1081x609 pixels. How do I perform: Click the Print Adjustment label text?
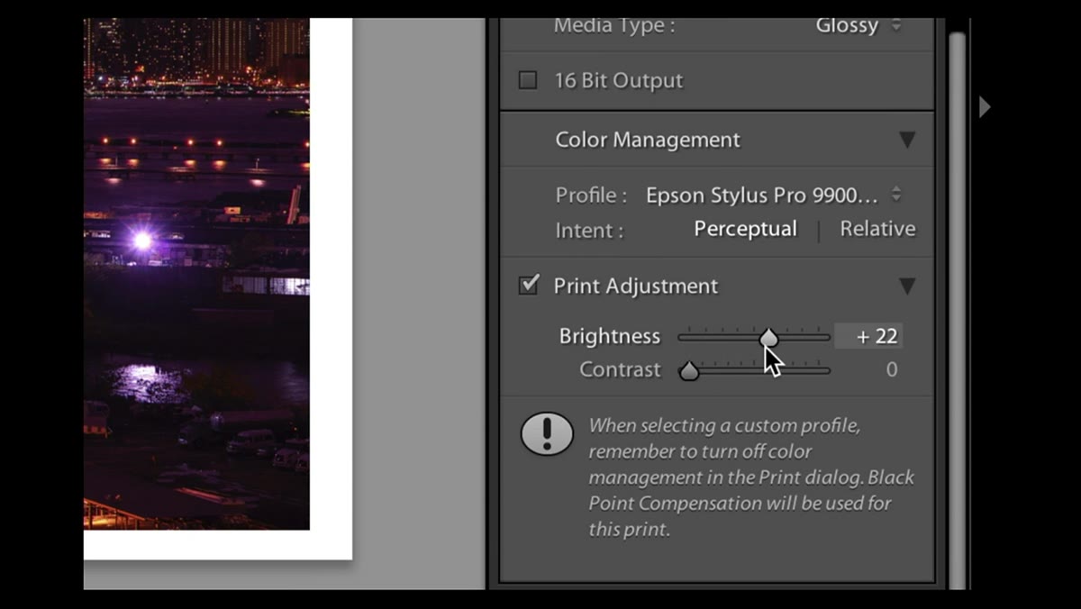tap(636, 286)
